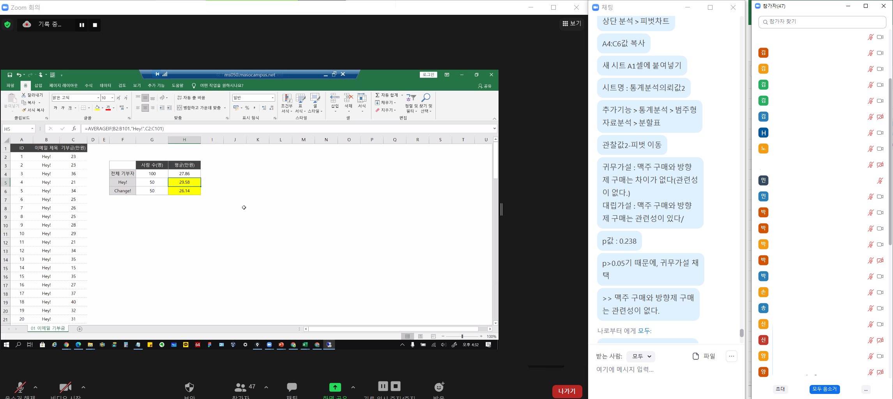The width and height of the screenshot is (893, 399).
Task: Unmute the microphone in the meeting toolbar
Action: pyautogui.click(x=20, y=387)
